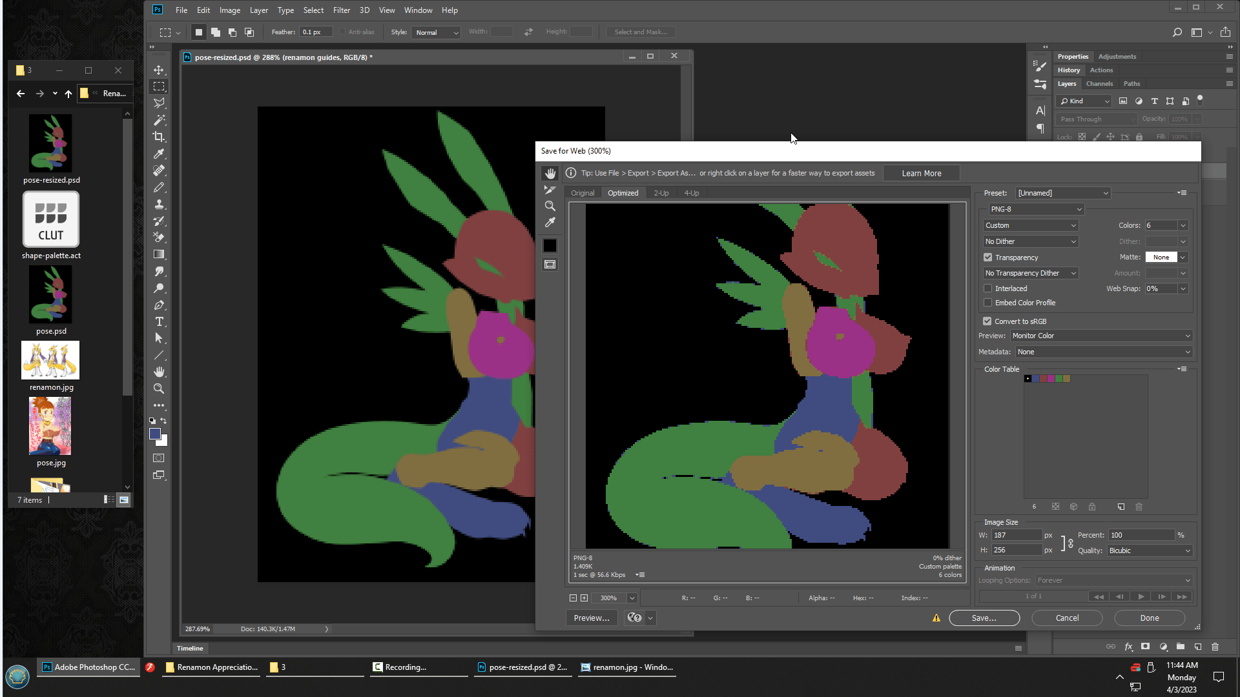Toggle slices visibility icon in dialog
The width and height of the screenshot is (1240, 697).
pos(550,265)
